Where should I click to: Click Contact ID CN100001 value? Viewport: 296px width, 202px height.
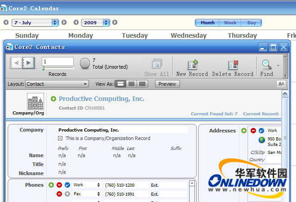[95, 108]
